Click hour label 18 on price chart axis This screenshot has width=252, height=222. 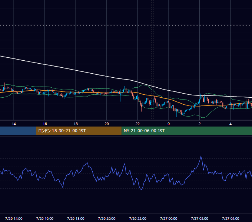[76, 124]
